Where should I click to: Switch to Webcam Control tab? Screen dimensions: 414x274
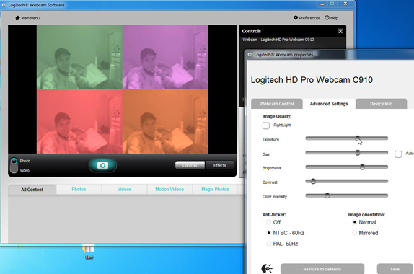[x=277, y=104]
